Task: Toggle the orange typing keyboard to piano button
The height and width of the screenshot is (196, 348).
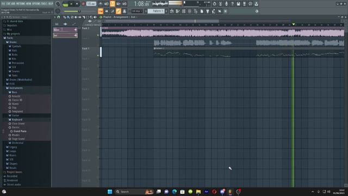Action: coord(101,11)
